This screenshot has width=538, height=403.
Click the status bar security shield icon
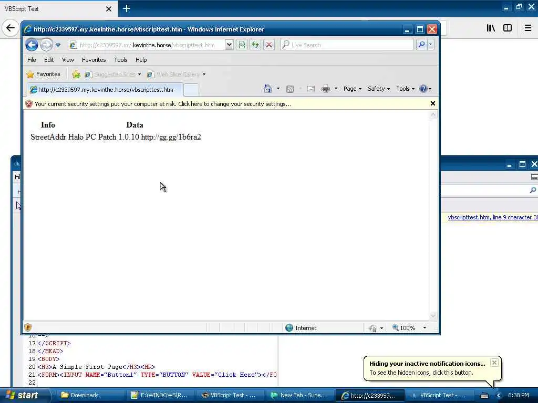pos(28,327)
